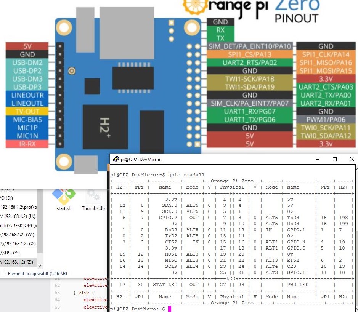This screenshot has width=358, height=312.
Task: Select the Thumbs.db file icon
Action: point(93,195)
